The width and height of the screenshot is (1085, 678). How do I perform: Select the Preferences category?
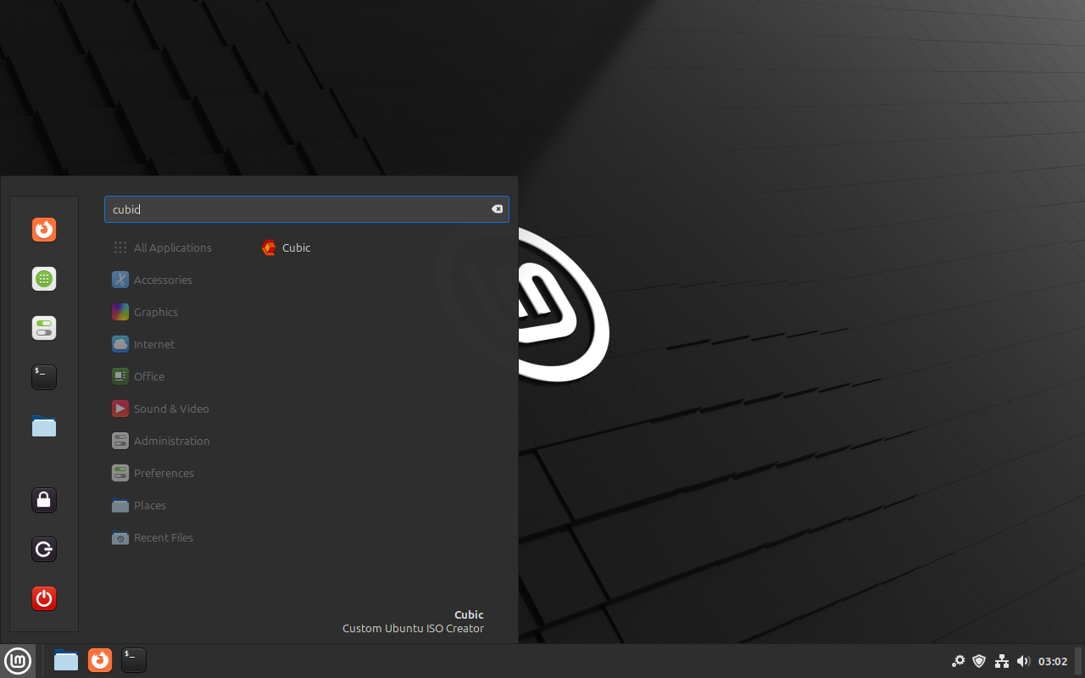pyautogui.click(x=153, y=473)
